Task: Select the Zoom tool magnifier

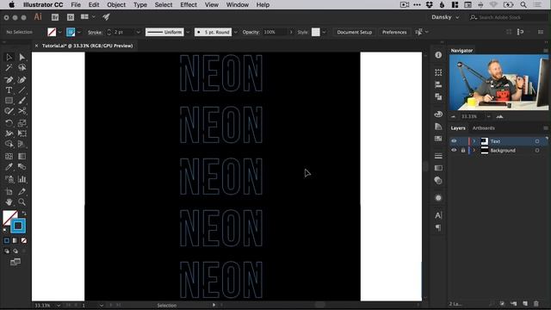Action: (x=22, y=202)
